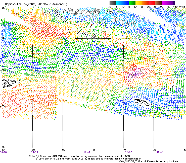
Task: Select the cyan 5-10 knots legend color
Action: point(119,3)
